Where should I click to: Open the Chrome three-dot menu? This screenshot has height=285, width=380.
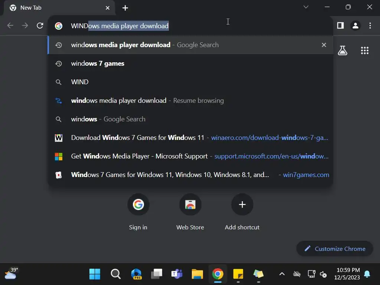(370, 26)
